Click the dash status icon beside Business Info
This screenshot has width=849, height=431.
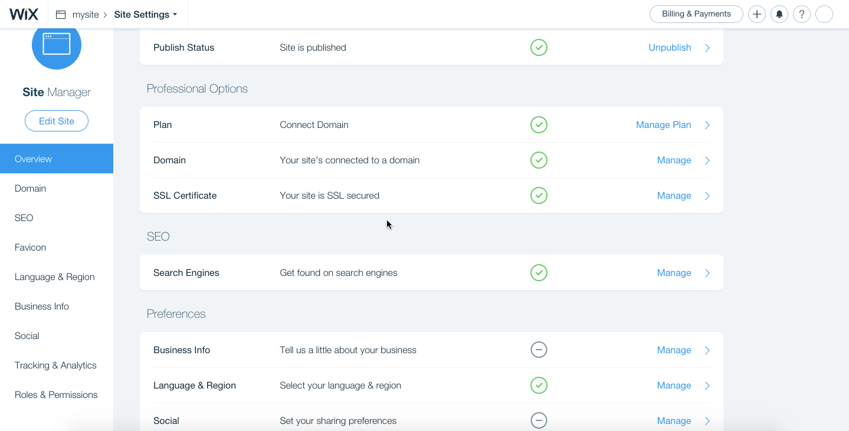[539, 350]
